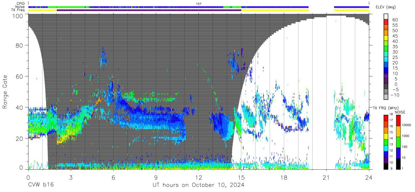The image size is (415, 192).
Task: Click the CPID value 157
Action: [199, 4]
